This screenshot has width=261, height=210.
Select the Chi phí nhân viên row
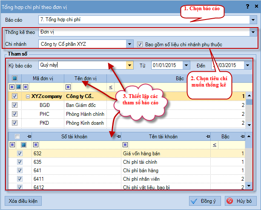126,179
